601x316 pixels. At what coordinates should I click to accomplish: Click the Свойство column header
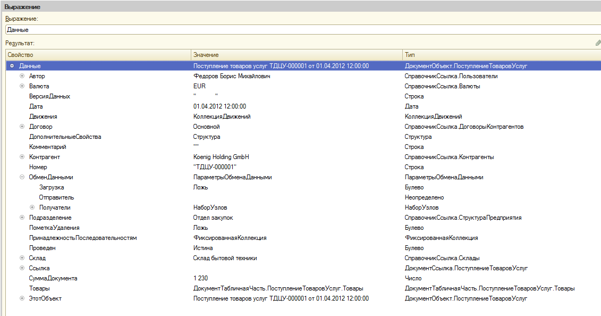(x=98, y=55)
